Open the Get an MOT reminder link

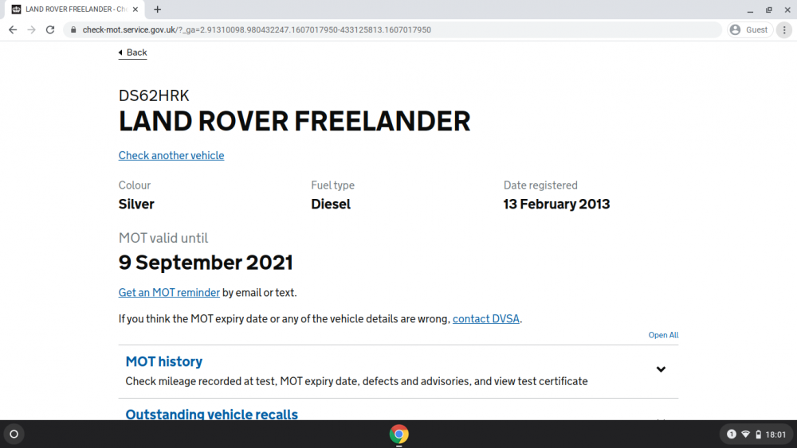point(169,293)
